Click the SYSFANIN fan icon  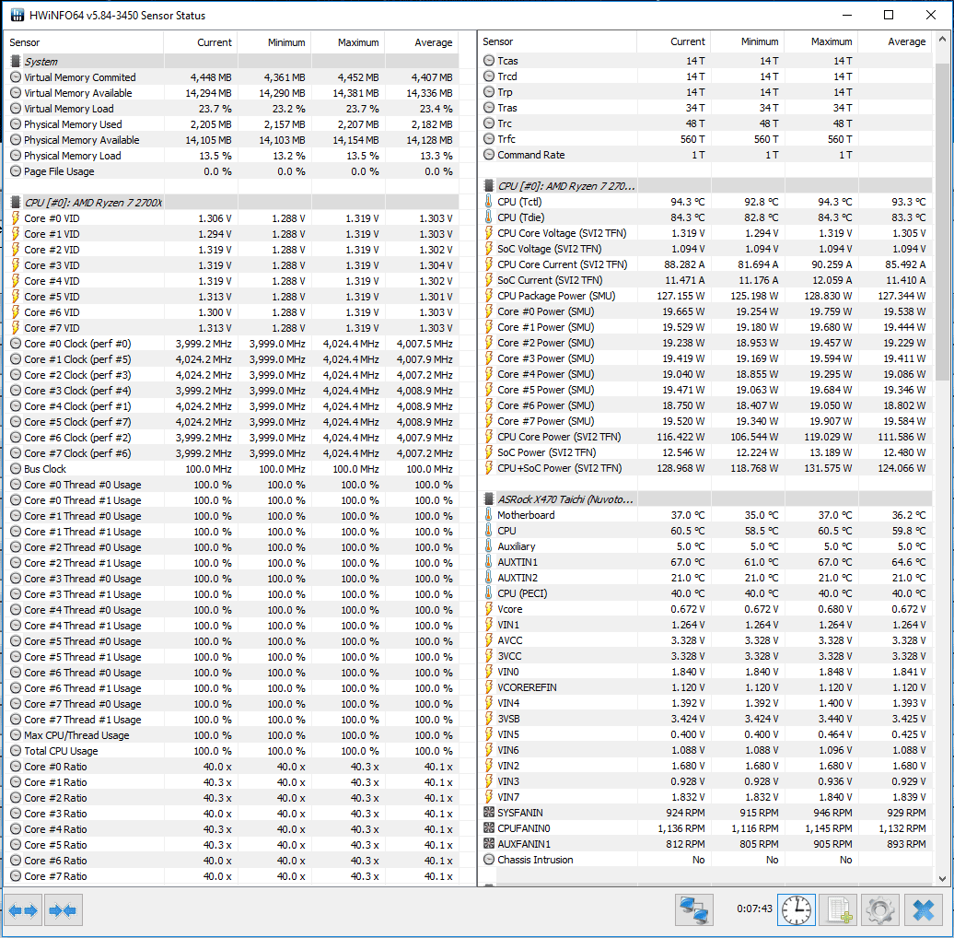489,813
